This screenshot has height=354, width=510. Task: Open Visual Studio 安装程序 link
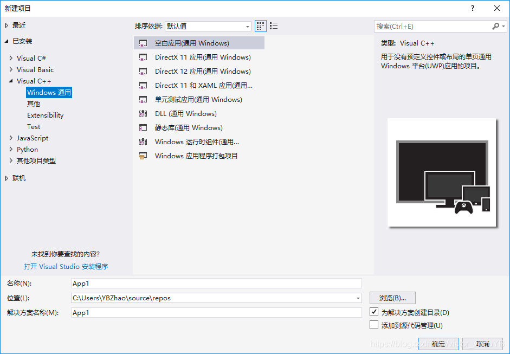(x=66, y=267)
